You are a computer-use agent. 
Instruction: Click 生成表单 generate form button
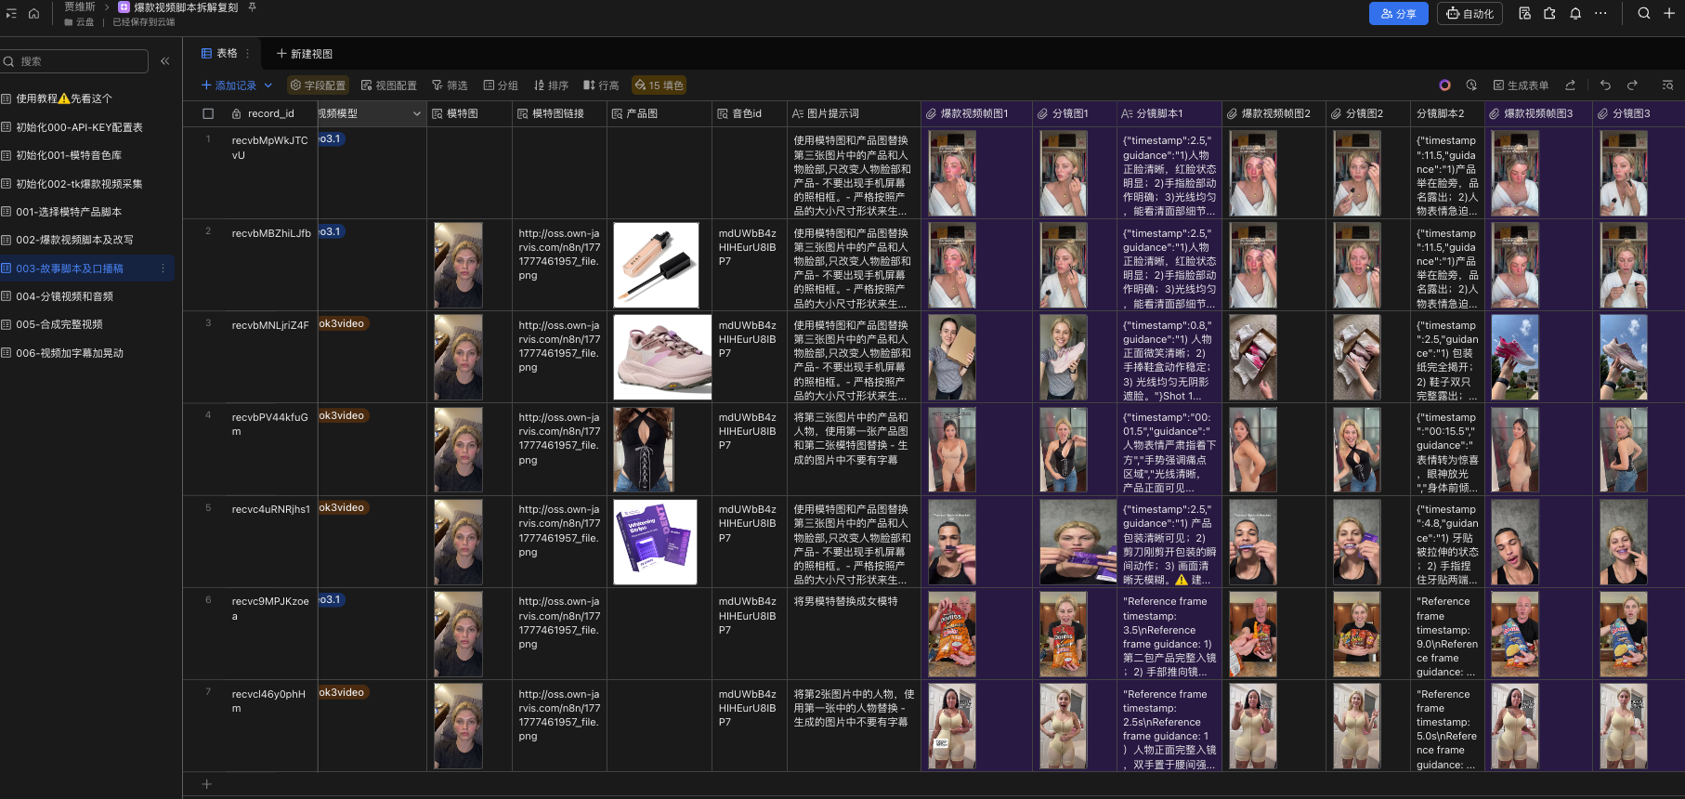1521,85
